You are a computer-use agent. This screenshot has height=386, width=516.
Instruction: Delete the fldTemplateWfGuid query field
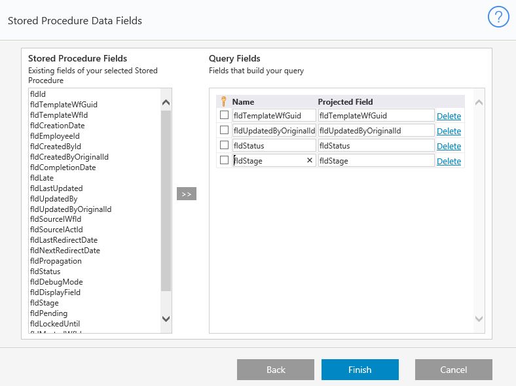coord(449,116)
